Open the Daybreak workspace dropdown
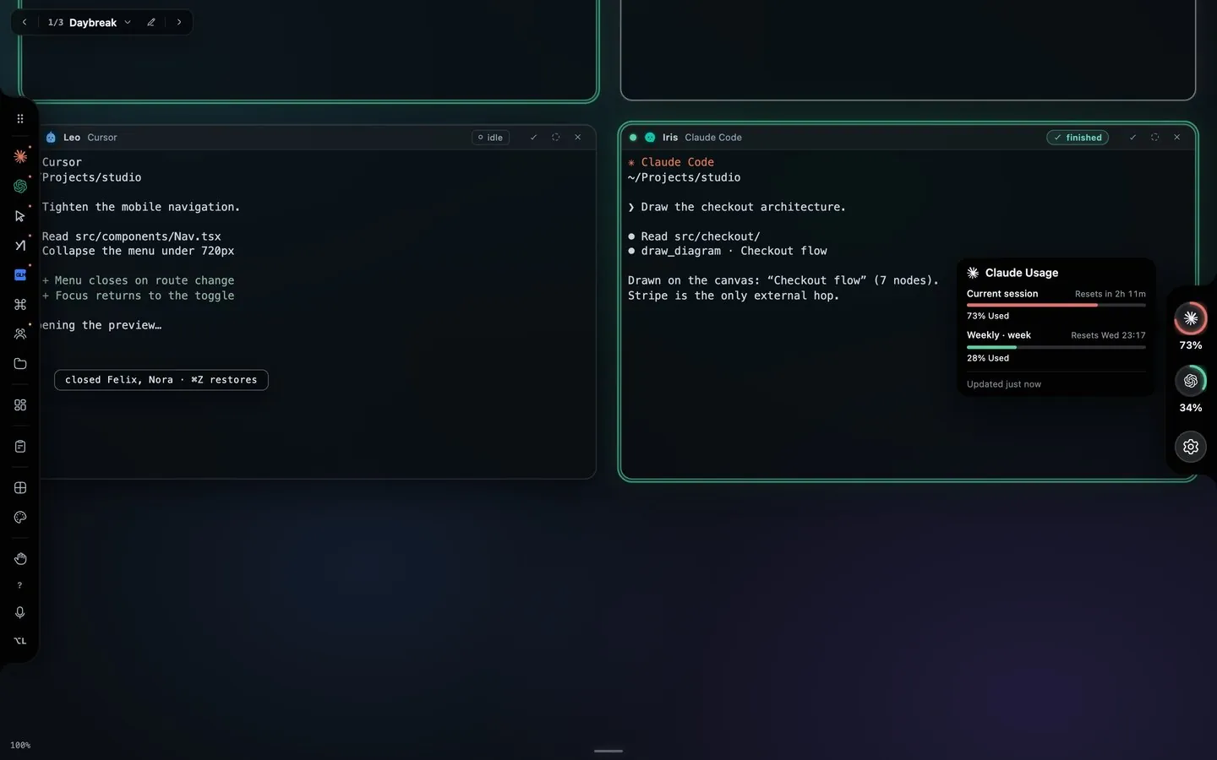 click(x=128, y=23)
